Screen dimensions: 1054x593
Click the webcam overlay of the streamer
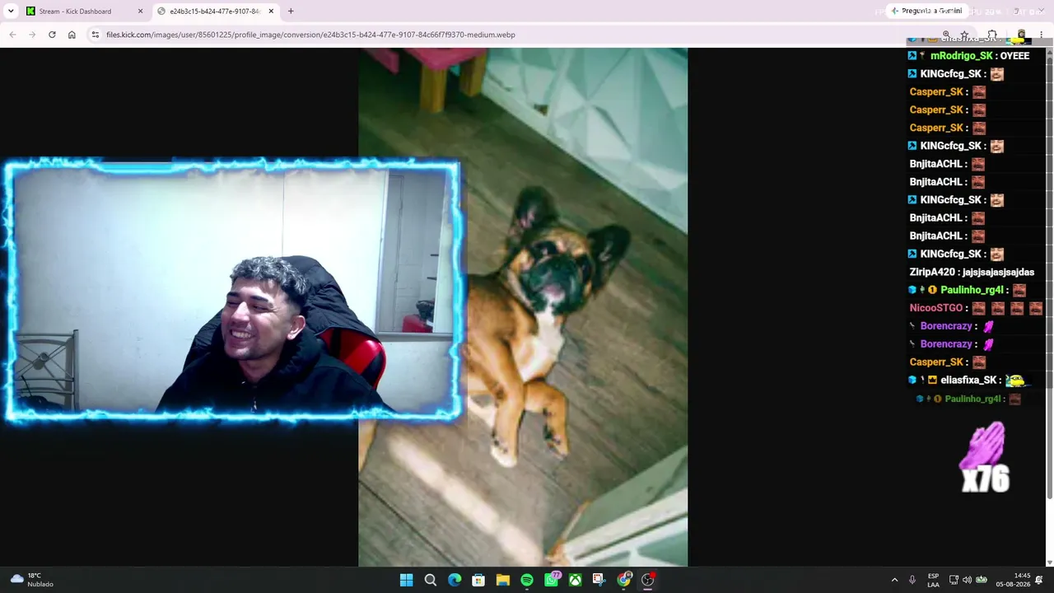[233, 291]
